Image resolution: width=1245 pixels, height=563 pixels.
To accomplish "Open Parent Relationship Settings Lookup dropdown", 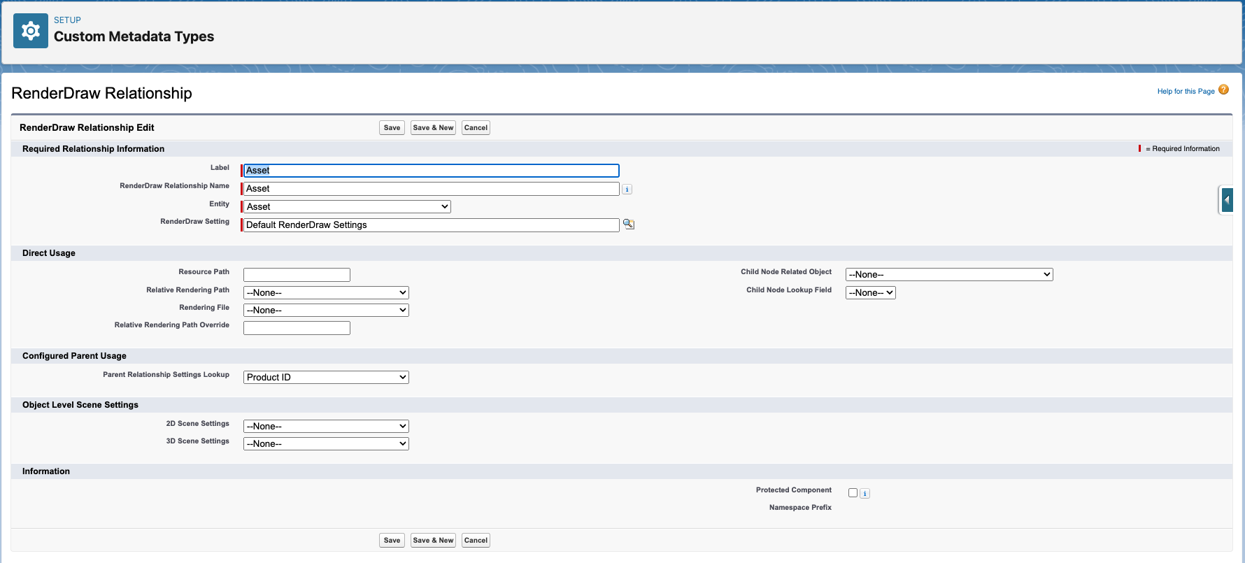I will tap(326, 378).
